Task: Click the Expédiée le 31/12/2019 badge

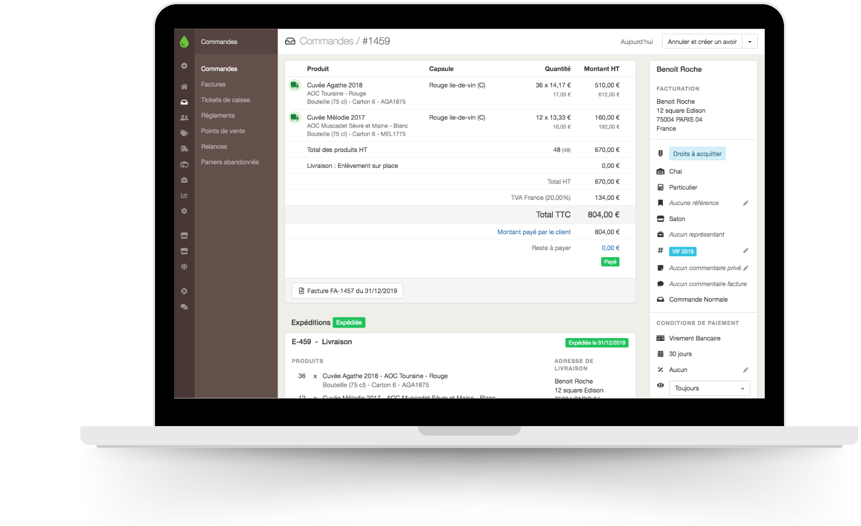Action: point(597,343)
